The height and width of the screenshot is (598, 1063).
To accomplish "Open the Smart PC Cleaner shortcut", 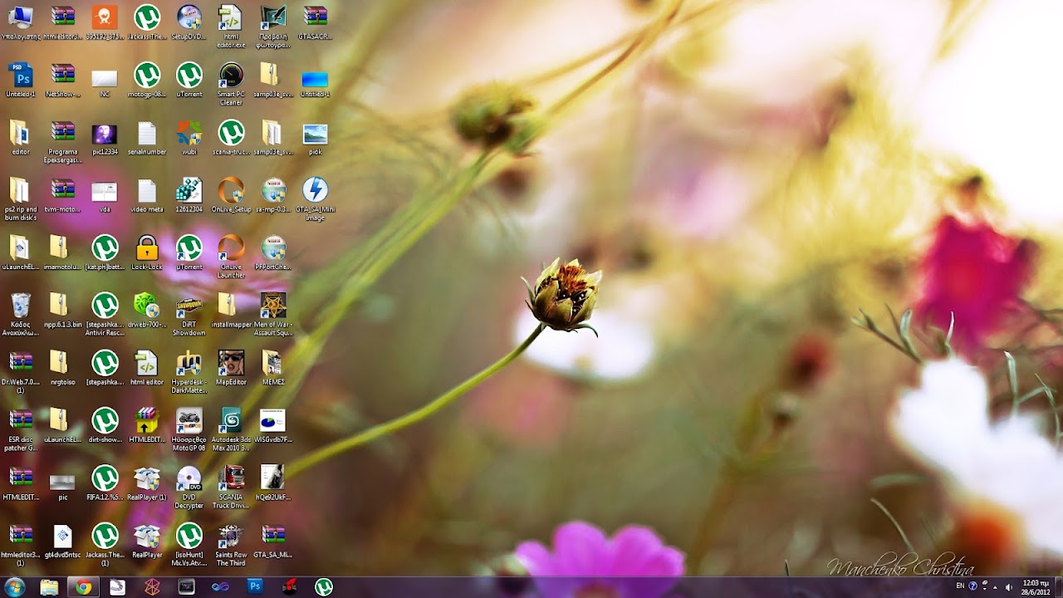I will click(231, 84).
